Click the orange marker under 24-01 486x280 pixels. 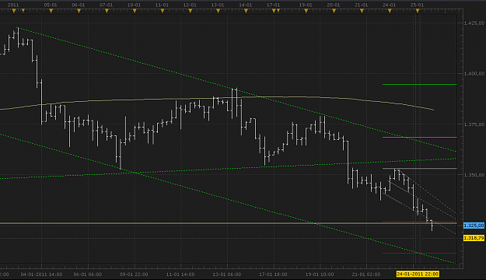(390, 11)
